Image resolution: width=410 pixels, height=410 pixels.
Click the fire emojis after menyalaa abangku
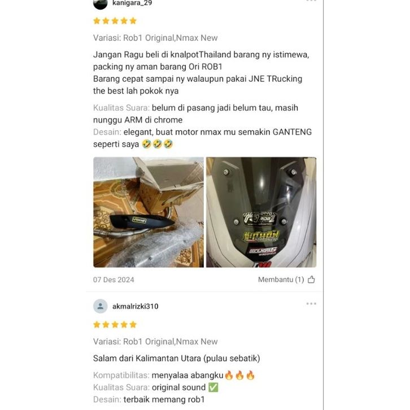[239, 375]
